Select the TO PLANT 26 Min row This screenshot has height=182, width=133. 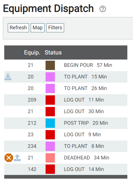coord(66,88)
